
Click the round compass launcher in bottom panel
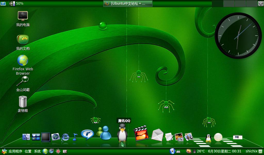[51, 151]
